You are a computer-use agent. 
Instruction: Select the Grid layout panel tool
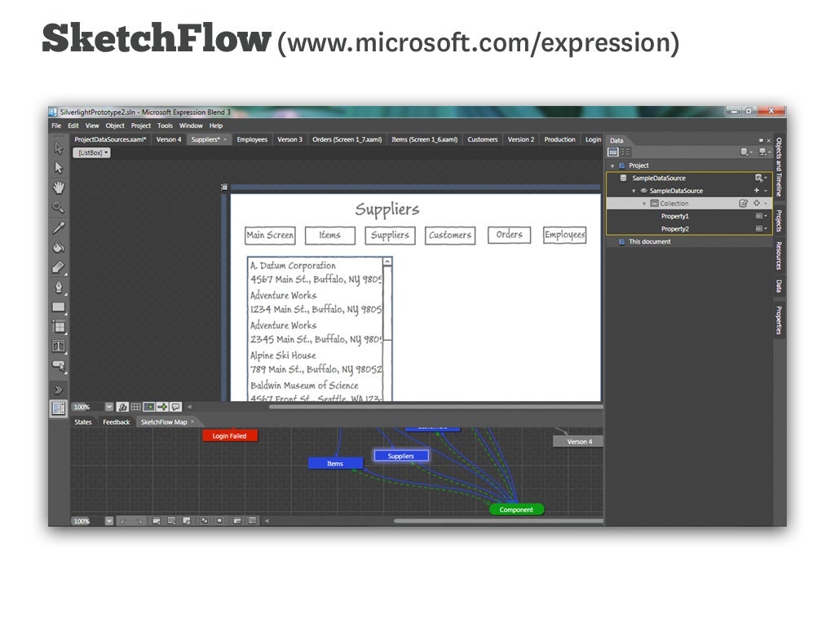click(x=59, y=326)
